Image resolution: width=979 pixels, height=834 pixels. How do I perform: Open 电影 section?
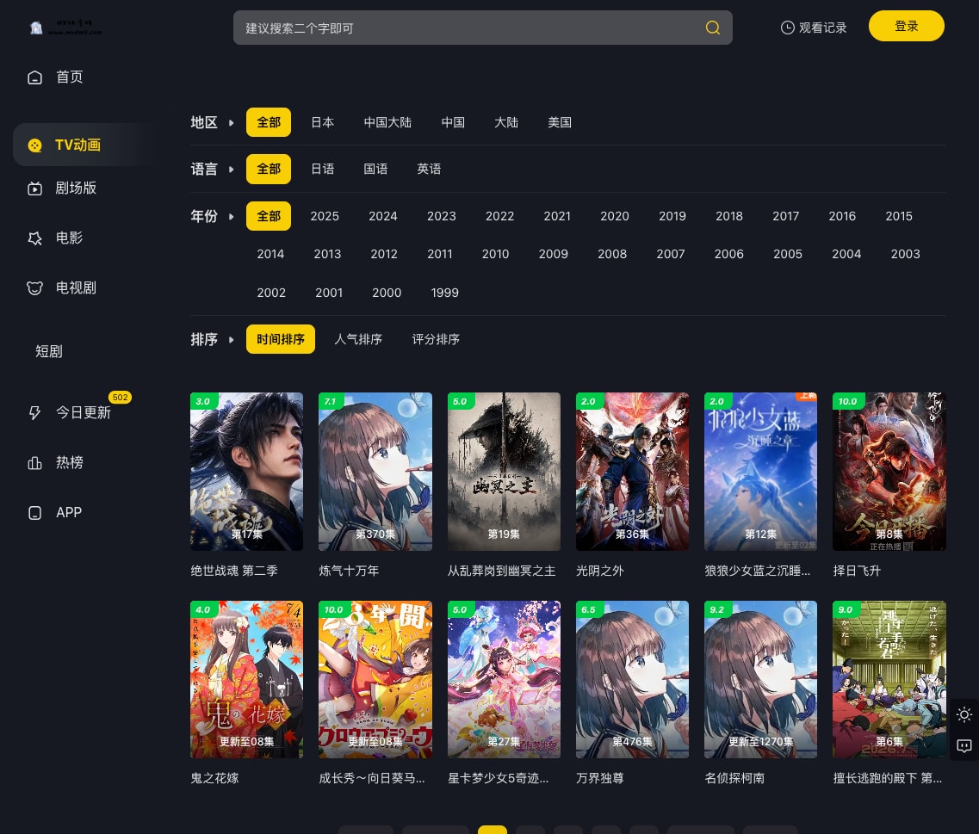pos(69,238)
